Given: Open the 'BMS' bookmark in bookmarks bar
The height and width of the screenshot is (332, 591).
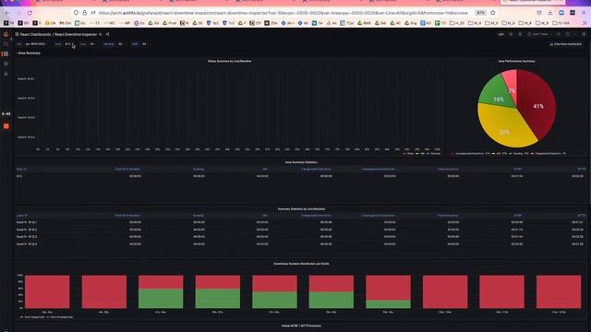Looking at the screenshot, I should (x=364, y=23).
